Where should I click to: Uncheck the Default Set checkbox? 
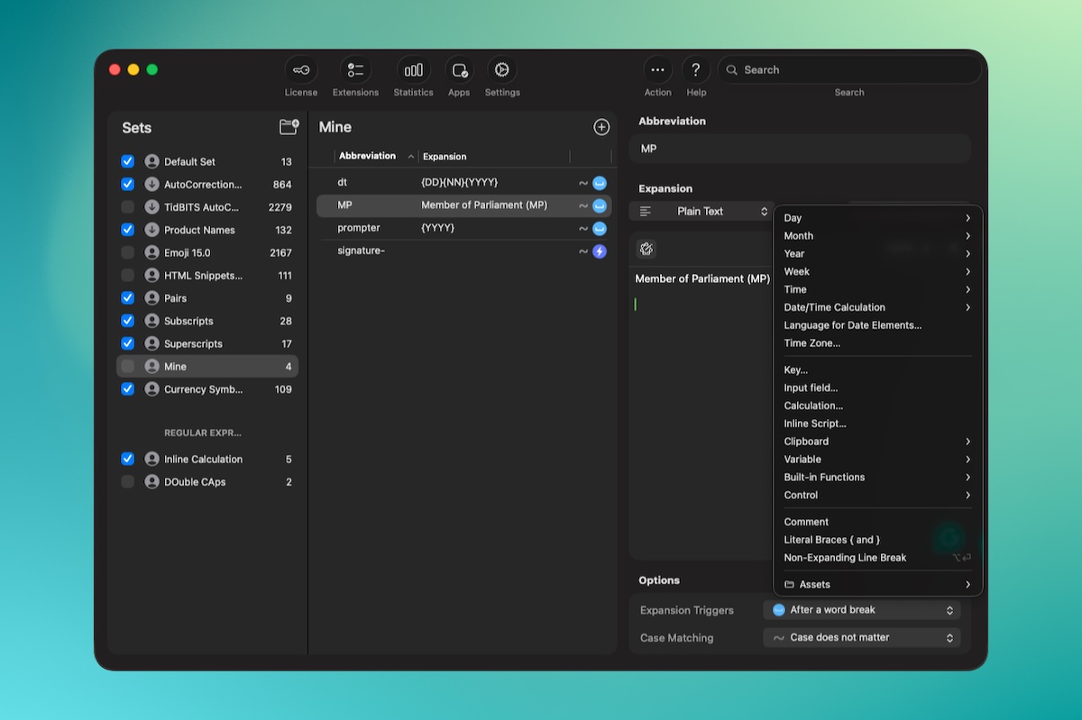128,161
